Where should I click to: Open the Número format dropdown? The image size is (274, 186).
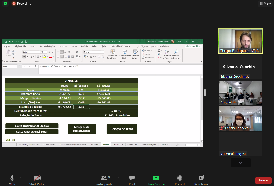tap(103, 52)
